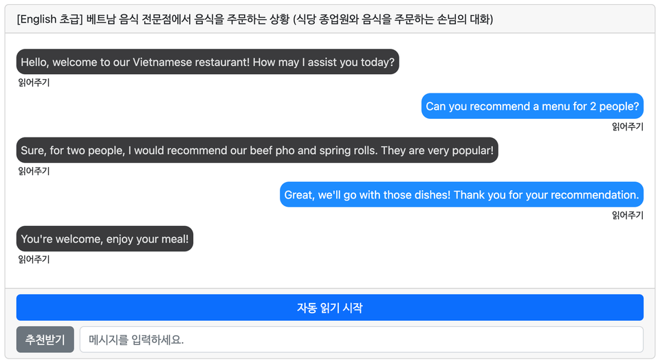Image resolution: width=660 pixels, height=362 pixels.
Task: Click 읽어주기 under the welcome greeting message
Action: (x=34, y=83)
